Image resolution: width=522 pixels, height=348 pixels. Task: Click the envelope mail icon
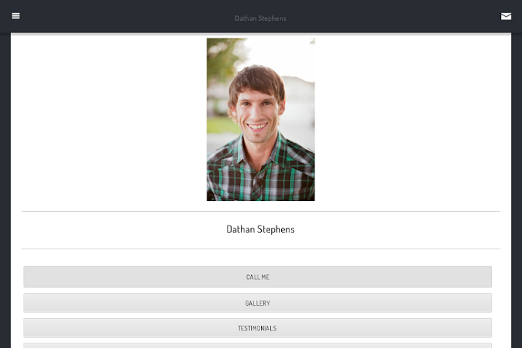tap(506, 16)
